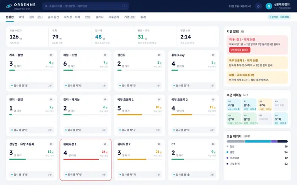The height and width of the screenshot is (185, 297).
Task: Click the slash shortcut badge in search
Action: coord(124,6)
